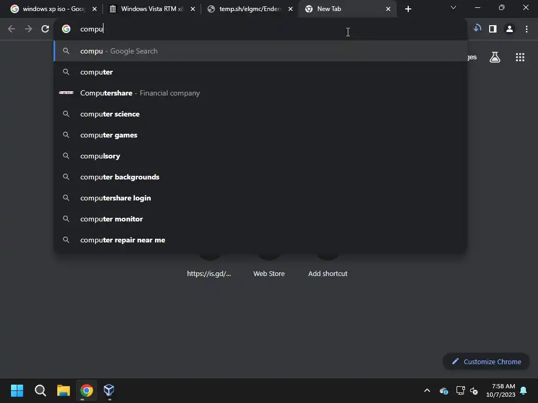Open VirtualBox from taskbar
Screen dimensions: 538x403
[x=109, y=390]
